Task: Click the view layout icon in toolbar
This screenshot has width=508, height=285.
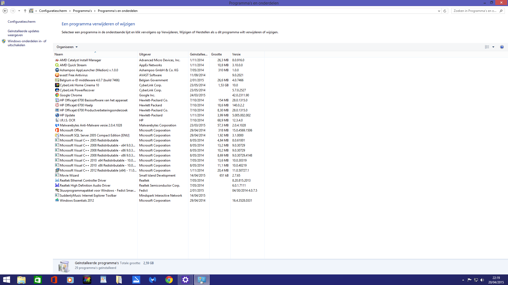Action: (x=487, y=47)
